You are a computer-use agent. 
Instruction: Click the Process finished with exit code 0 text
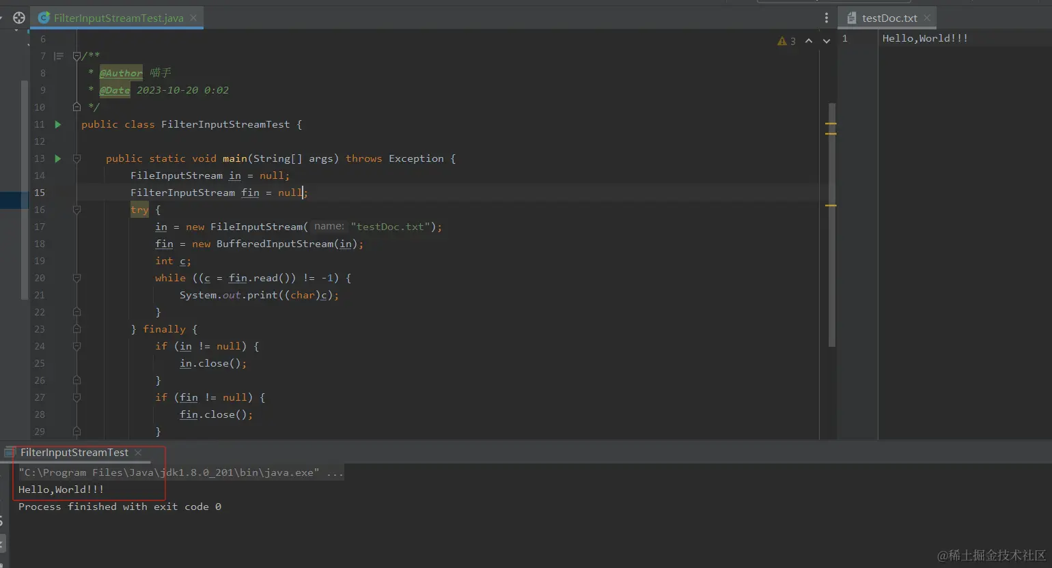tap(120, 507)
